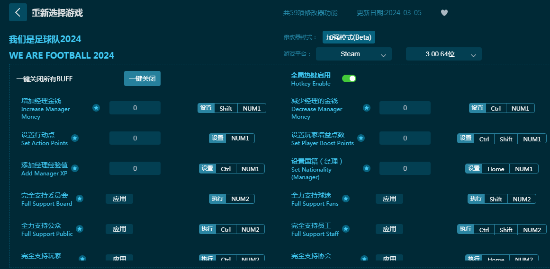The image size is (550, 269).
Task: Click the Set Nationality value field
Action: pyautogui.click(x=405, y=168)
